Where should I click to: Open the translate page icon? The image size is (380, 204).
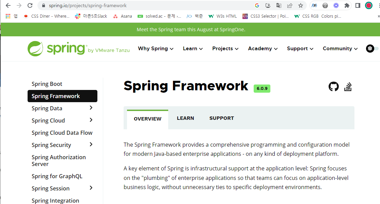279,5
